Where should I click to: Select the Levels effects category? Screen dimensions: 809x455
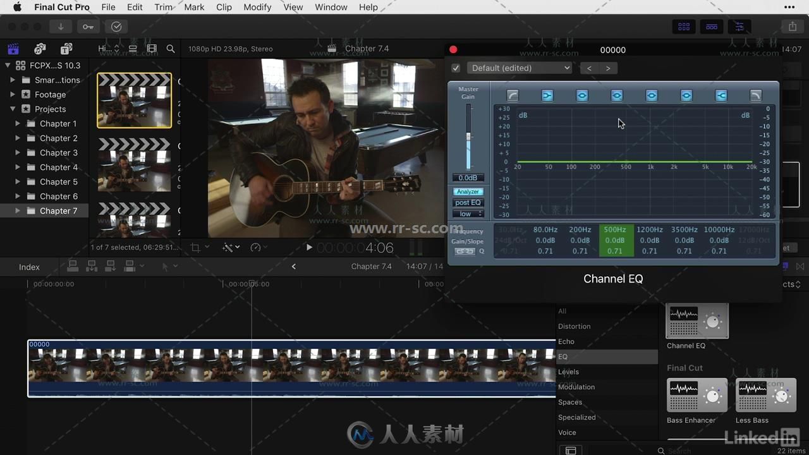click(x=568, y=372)
